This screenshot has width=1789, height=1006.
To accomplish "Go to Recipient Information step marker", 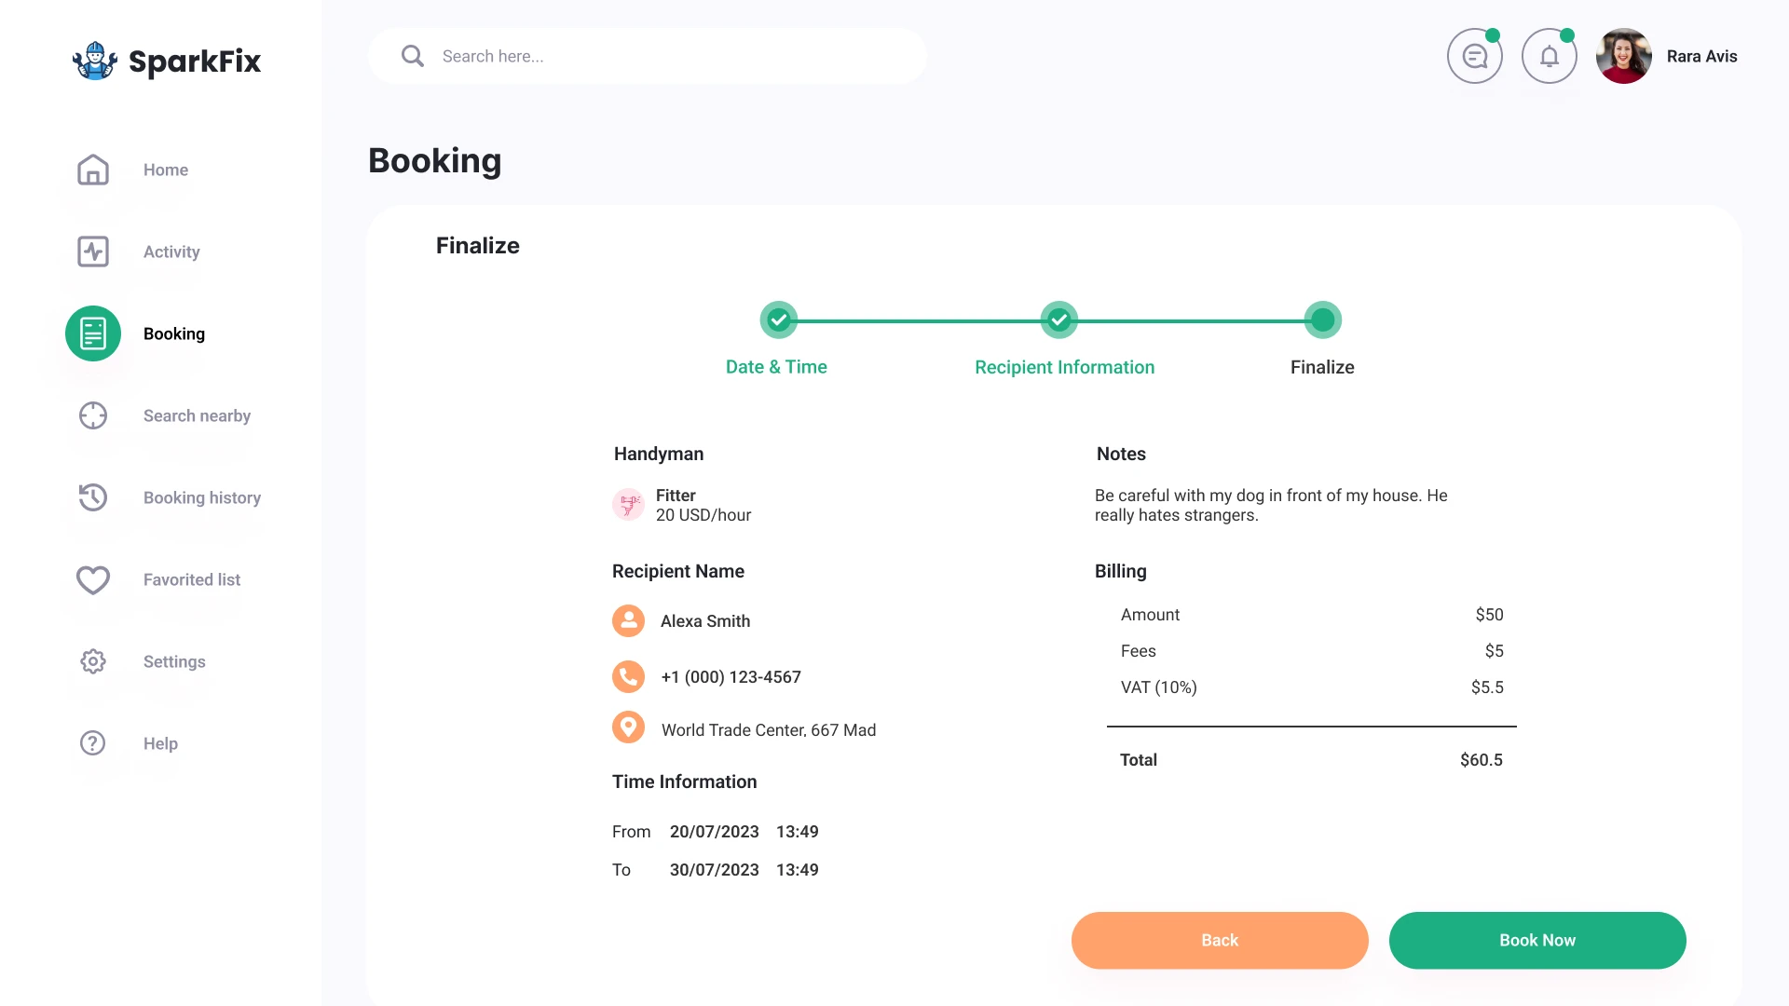I will tap(1059, 320).
